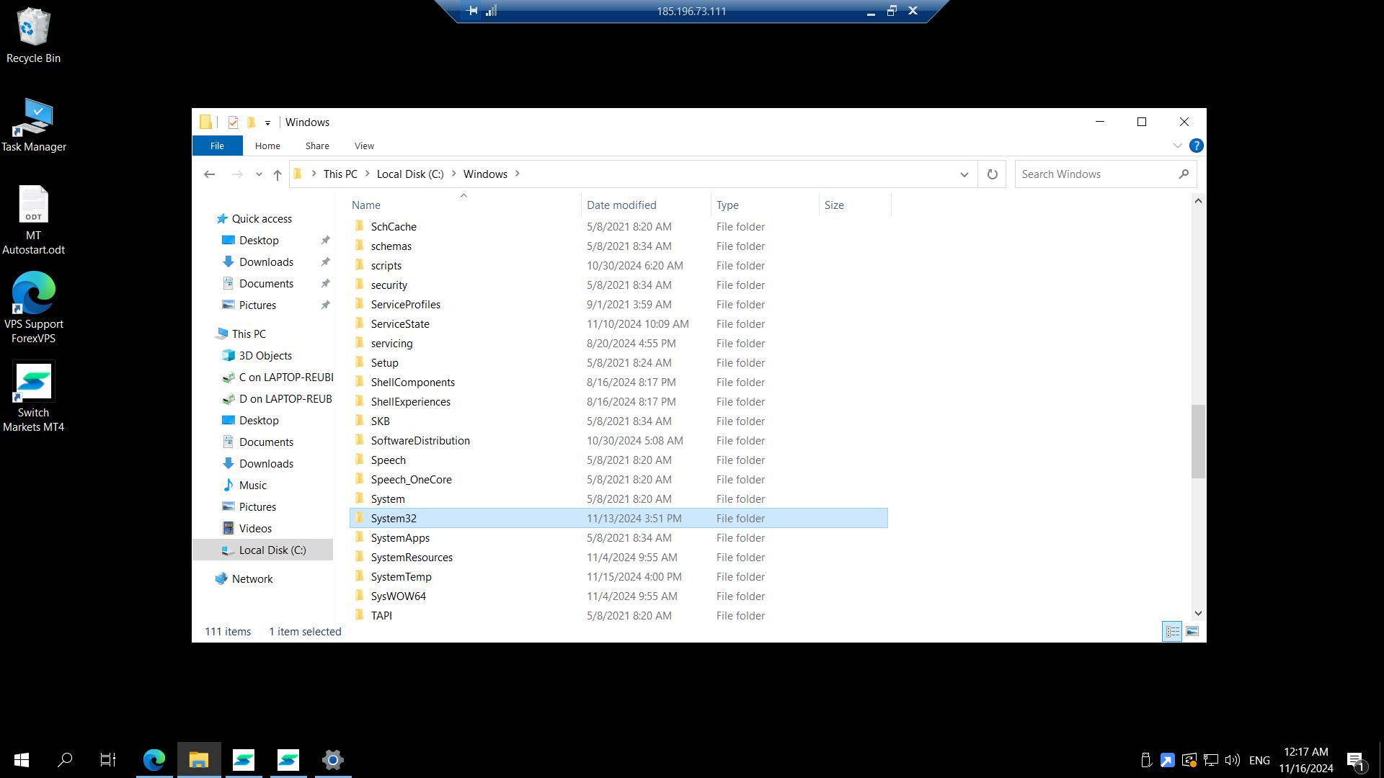Open recent locations dropdown arrow
The width and height of the screenshot is (1384, 778).
259,174
